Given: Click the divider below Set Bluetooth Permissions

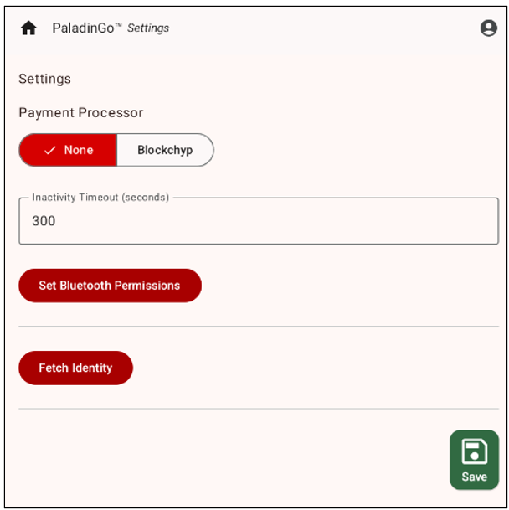Looking at the screenshot, I should click(258, 327).
